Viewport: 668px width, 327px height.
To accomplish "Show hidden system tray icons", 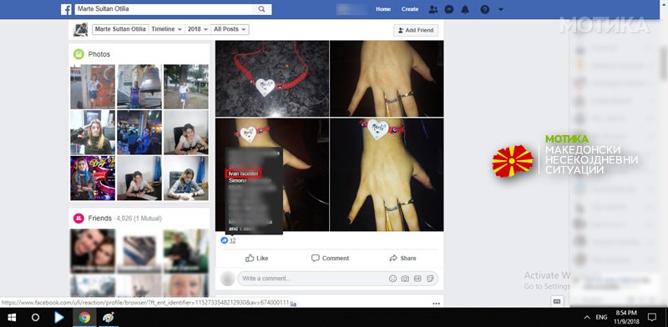I will coord(587,317).
